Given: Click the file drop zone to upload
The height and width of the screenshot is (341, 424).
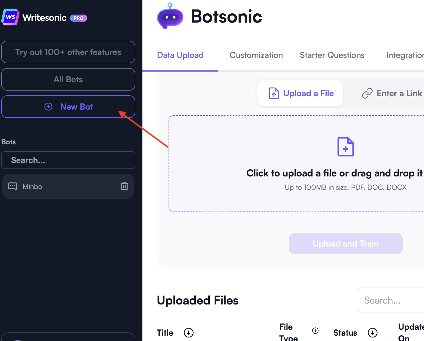Looking at the screenshot, I should [296, 163].
